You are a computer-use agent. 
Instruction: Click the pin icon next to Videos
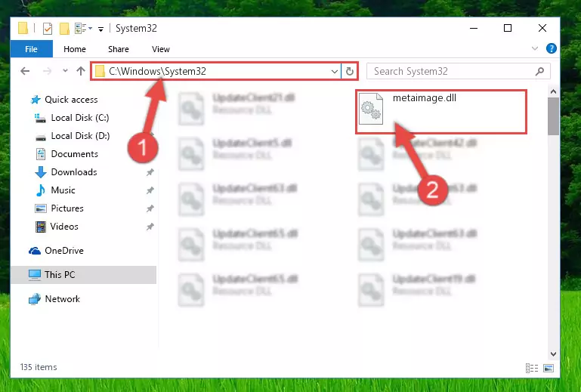coord(150,227)
